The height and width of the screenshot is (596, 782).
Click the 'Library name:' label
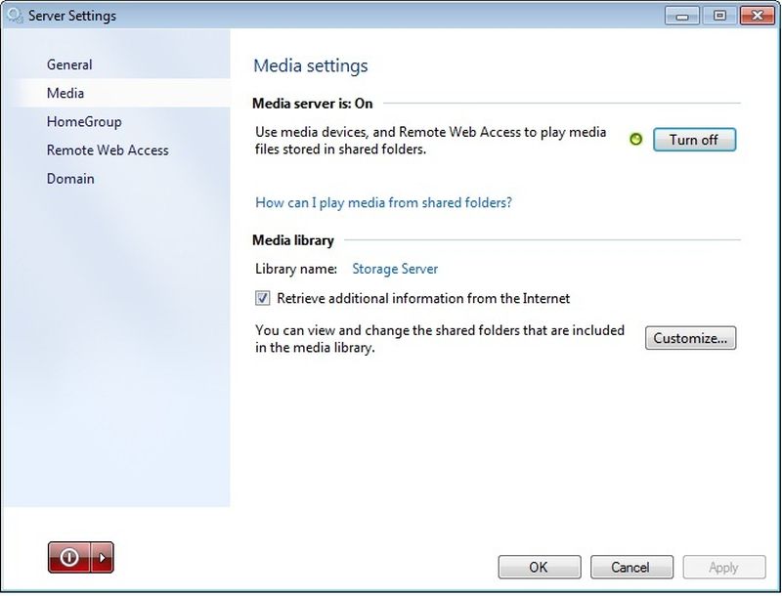pos(296,269)
